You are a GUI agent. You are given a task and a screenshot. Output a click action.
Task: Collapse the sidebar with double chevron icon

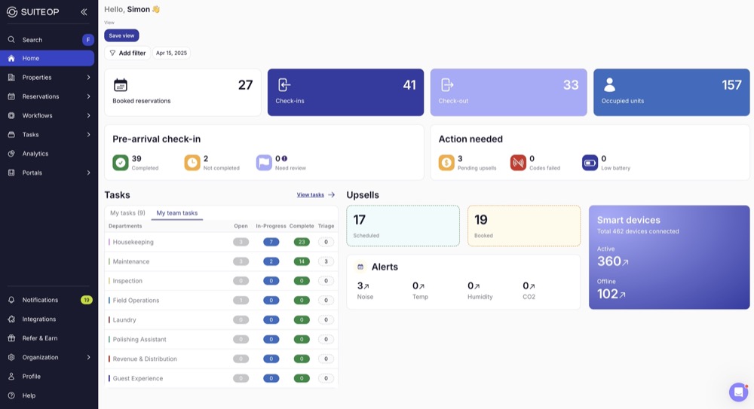point(84,12)
